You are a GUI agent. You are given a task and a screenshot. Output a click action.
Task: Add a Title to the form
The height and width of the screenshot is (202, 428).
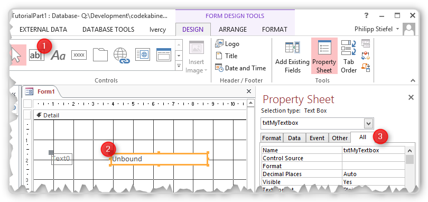point(227,56)
